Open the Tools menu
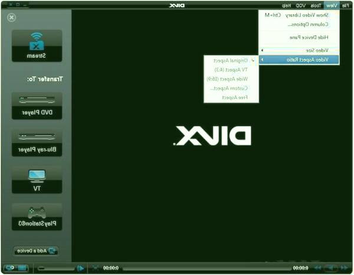Screen dimensions: 354x275 [x=316, y=6]
